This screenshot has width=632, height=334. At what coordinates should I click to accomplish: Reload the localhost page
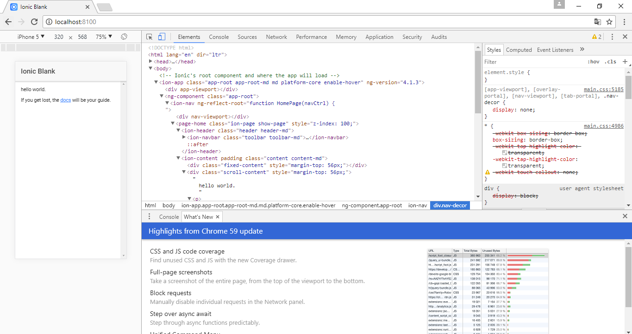pyautogui.click(x=34, y=22)
